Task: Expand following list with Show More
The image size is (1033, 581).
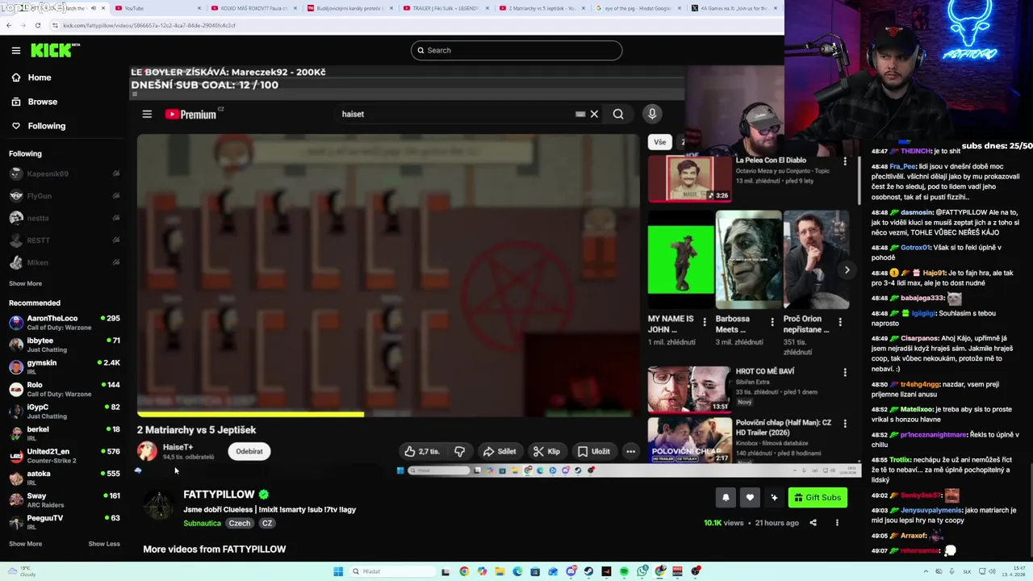Action: click(25, 283)
